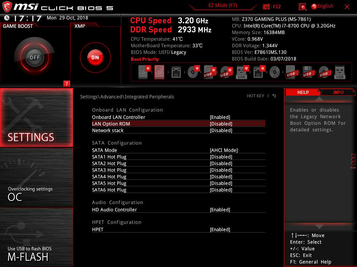Open SATA6 Hot Plug Disabled value
Image resolution: width=357 pixels, height=267 pixels.
point(221,189)
